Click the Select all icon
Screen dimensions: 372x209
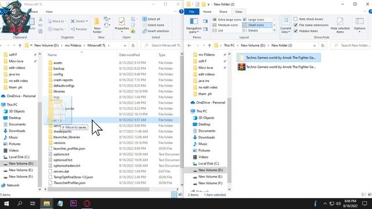pos(145,19)
